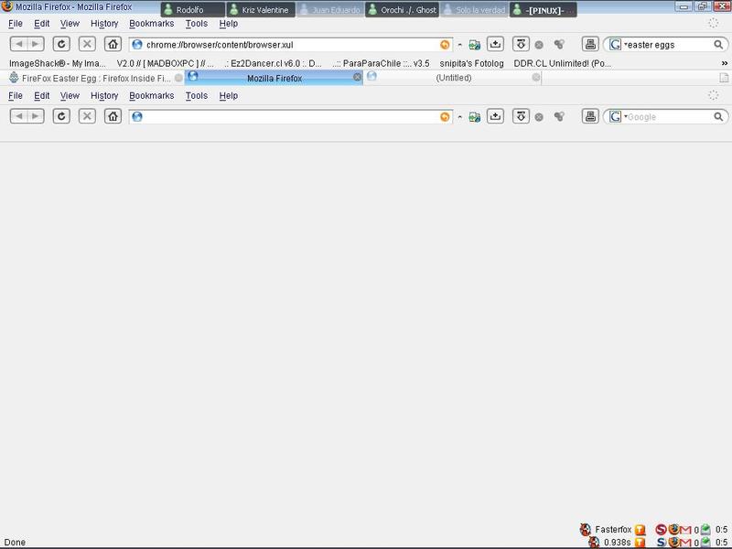Click the Downloads icon in top toolbar
The image size is (732, 549).
pyautogui.click(x=495, y=44)
